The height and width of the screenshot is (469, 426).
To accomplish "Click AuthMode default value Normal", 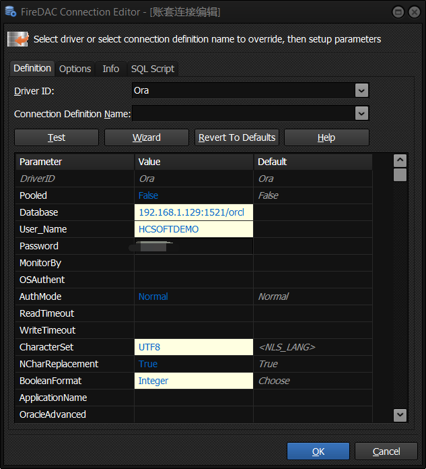I will [x=273, y=296].
